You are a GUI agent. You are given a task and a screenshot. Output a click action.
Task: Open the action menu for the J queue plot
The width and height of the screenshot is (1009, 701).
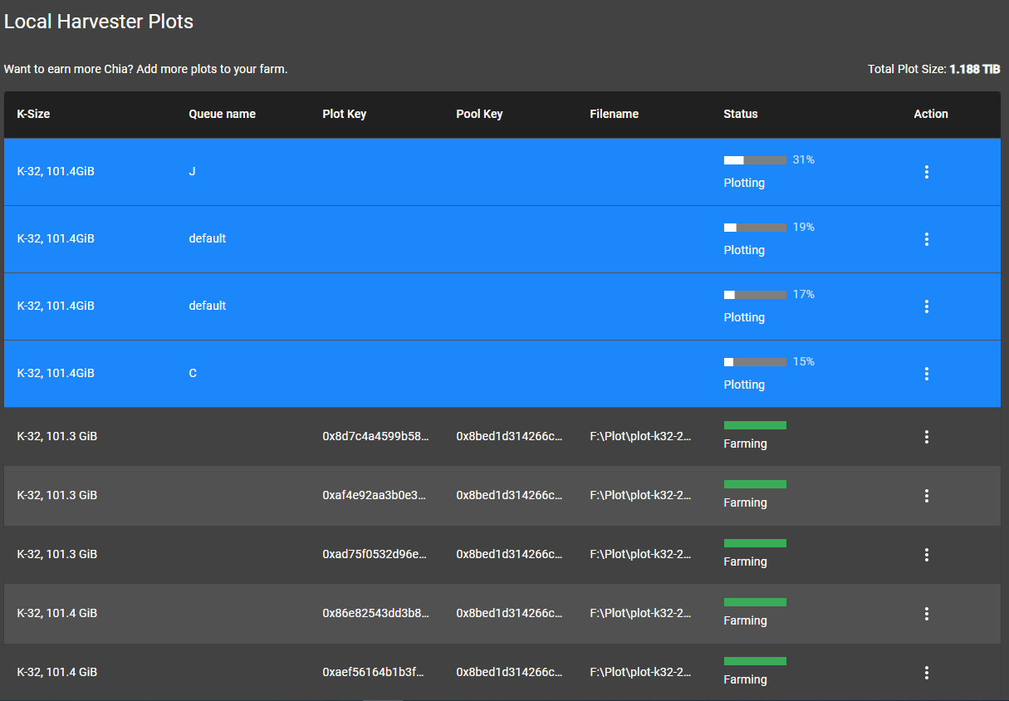pyautogui.click(x=927, y=172)
